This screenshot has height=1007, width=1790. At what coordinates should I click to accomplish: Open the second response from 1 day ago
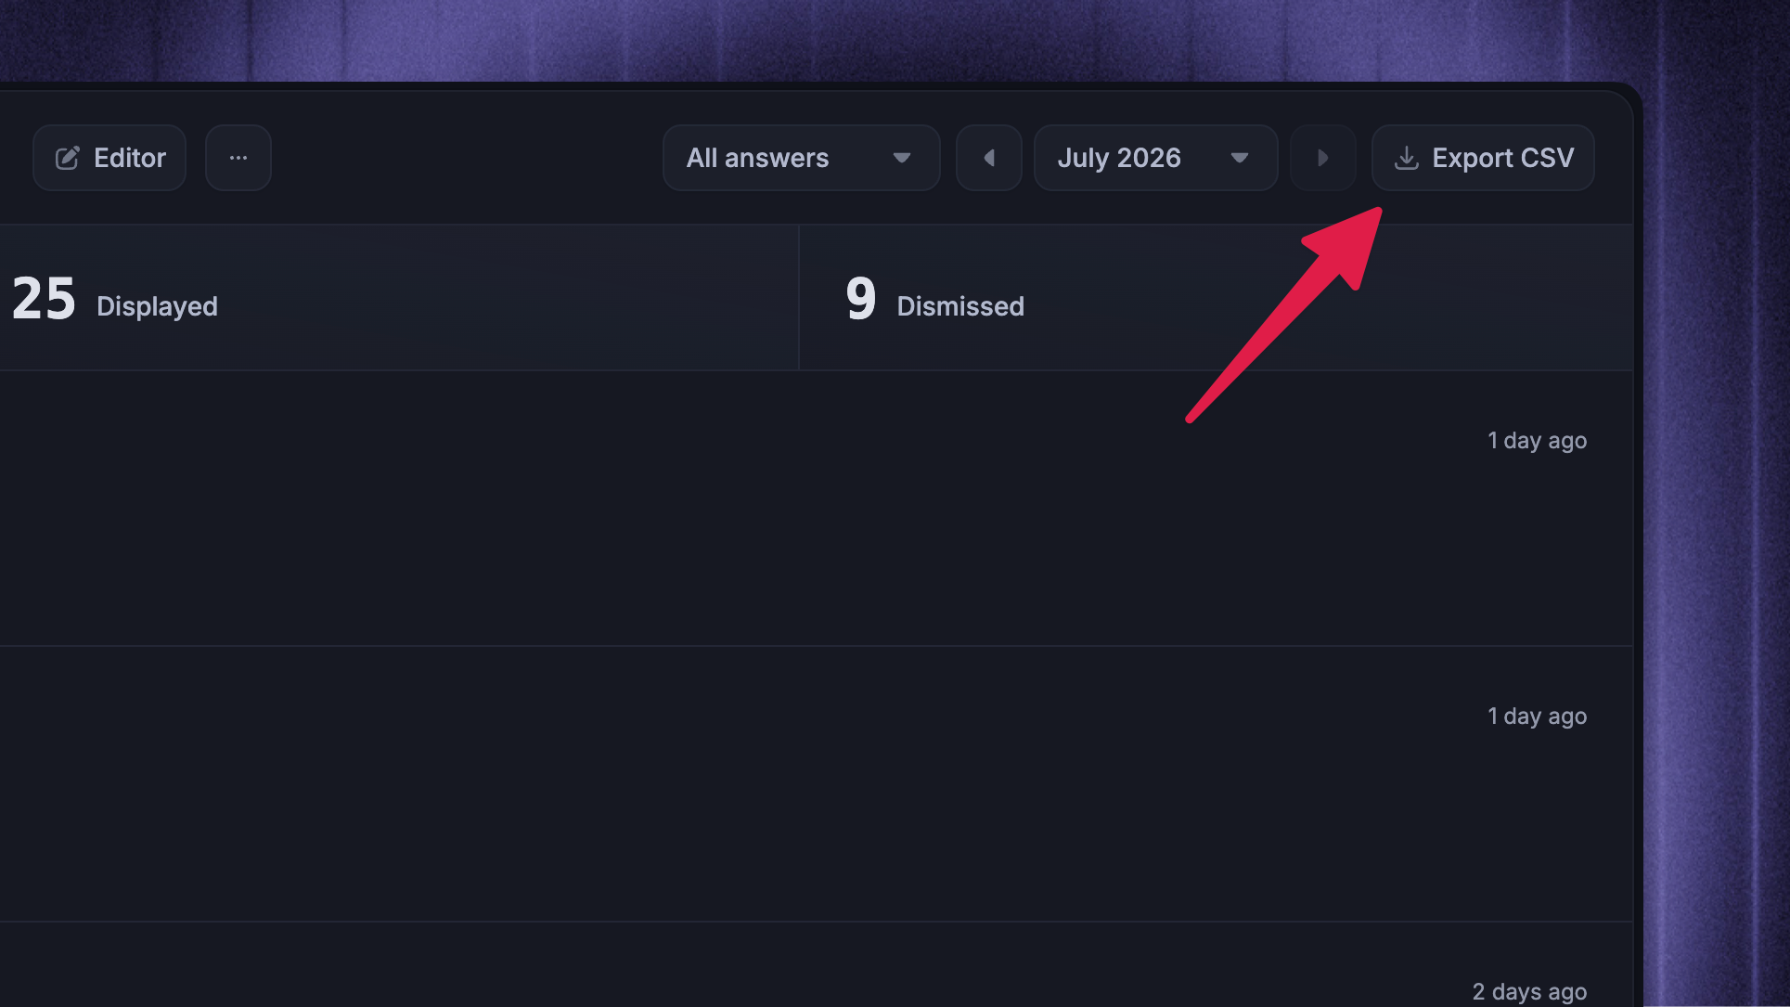(x=817, y=784)
